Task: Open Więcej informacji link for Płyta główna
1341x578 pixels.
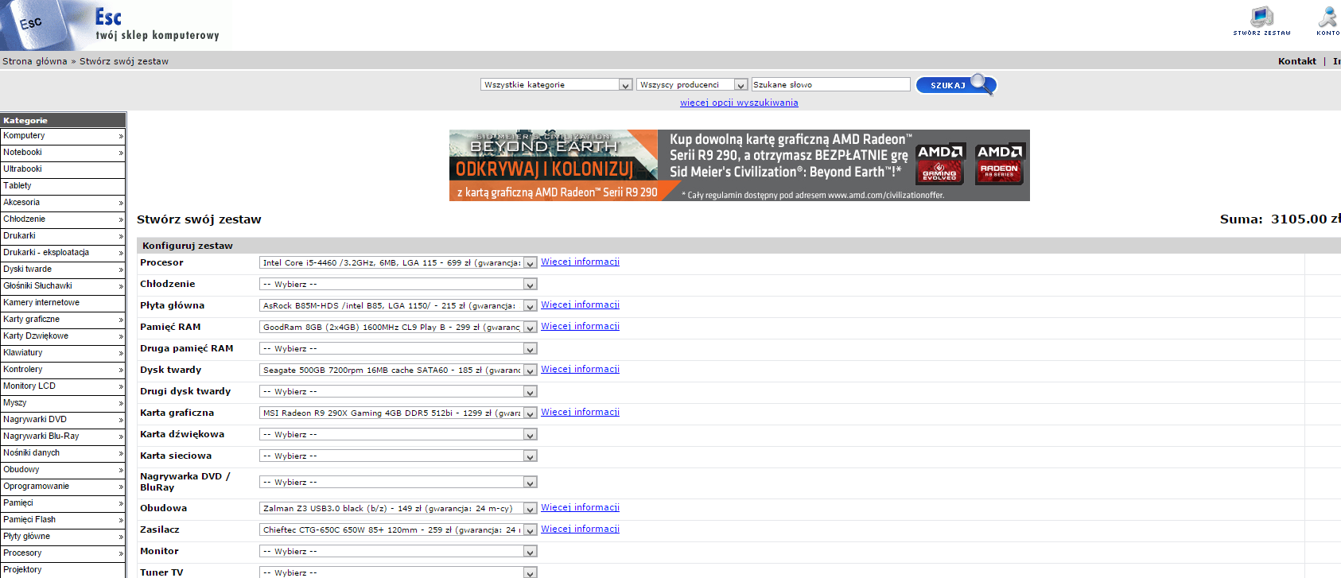Action: click(x=580, y=305)
